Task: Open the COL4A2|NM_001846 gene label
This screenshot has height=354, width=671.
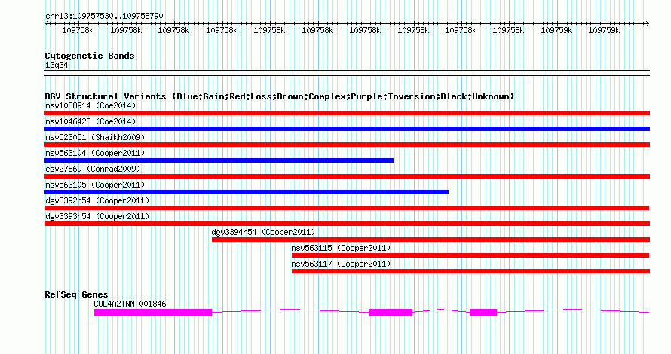Action: tap(130, 304)
